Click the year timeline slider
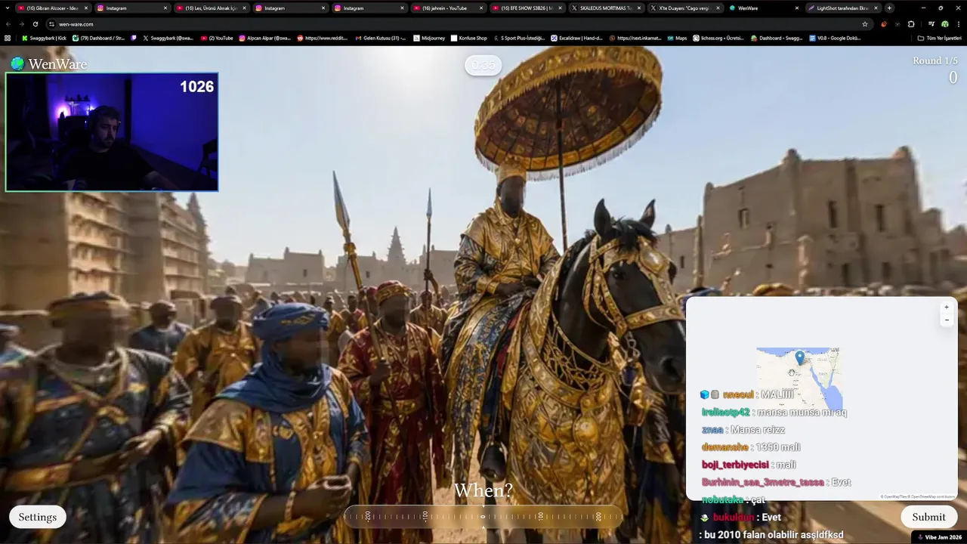The height and width of the screenshot is (544, 967). click(483, 517)
